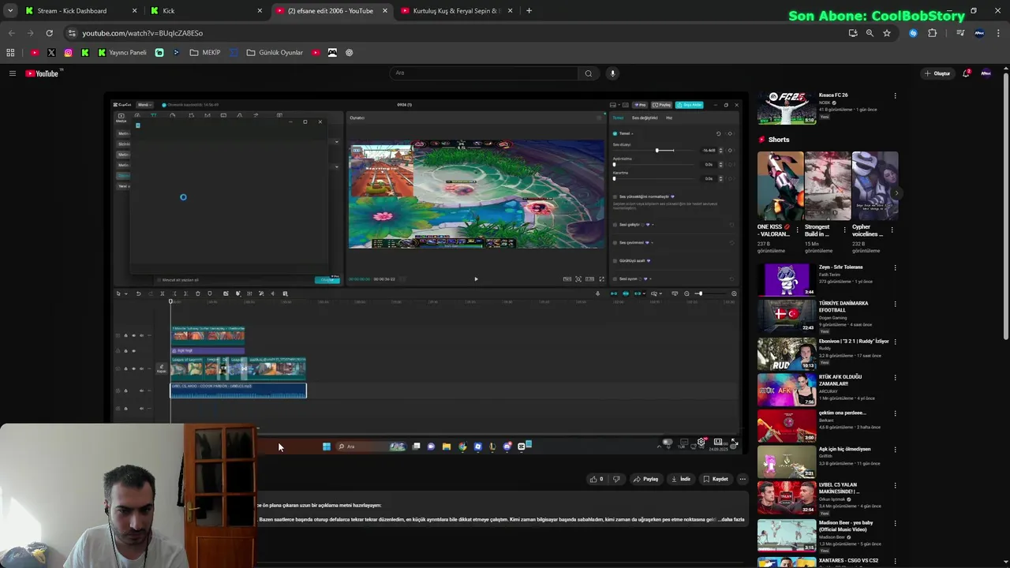Image resolution: width=1010 pixels, height=568 pixels.
Task: Show next Shorts with arrow
Action: coord(896,192)
